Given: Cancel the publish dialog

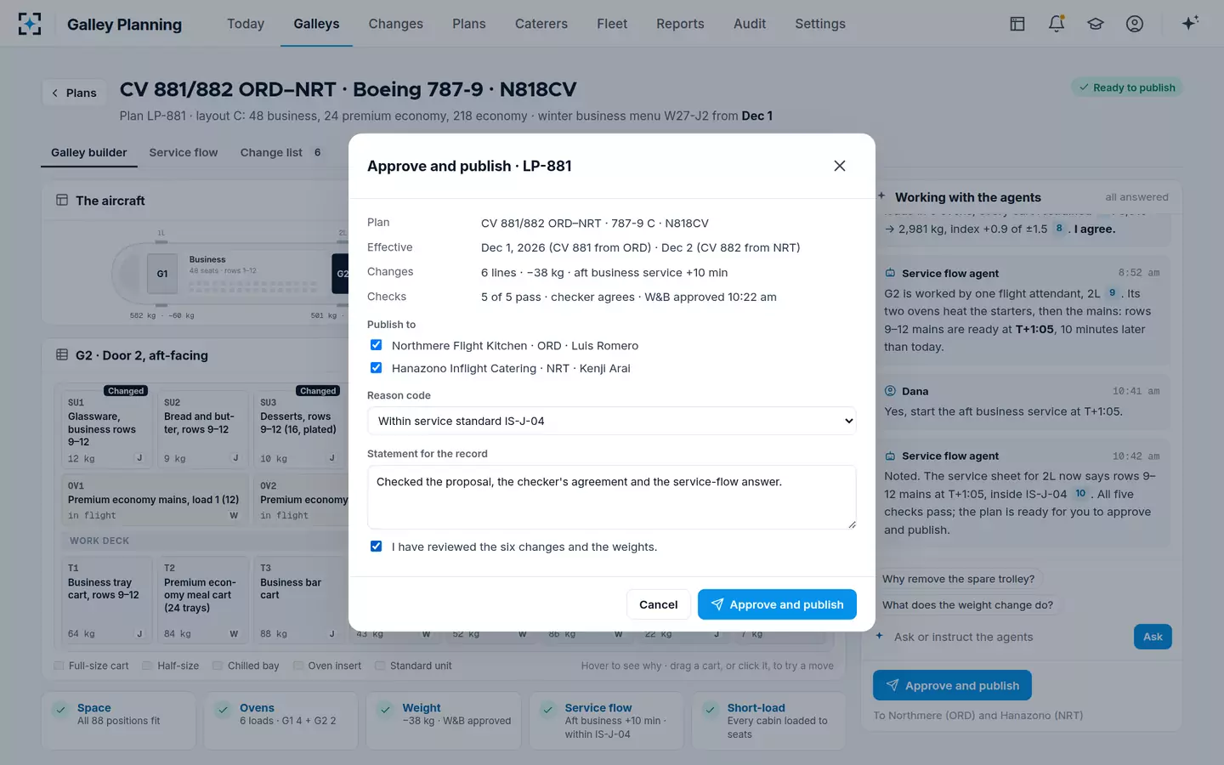Looking at the screenshot, I should [659, 604].
